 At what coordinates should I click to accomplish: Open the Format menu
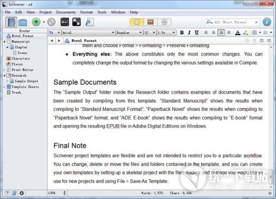[86, 12]
